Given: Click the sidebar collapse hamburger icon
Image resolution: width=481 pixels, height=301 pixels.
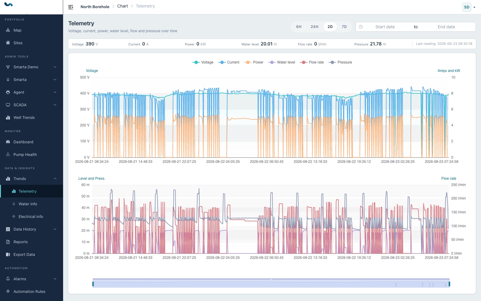Looking at the screenshot, I should [x=71, y=7].
